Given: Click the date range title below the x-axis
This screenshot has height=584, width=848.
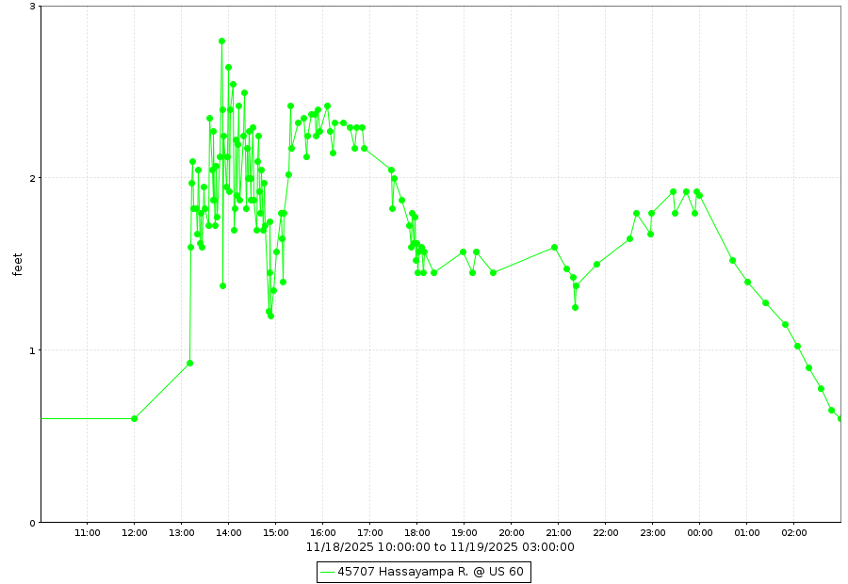Looking at the screenshot, I should [440, 547].
